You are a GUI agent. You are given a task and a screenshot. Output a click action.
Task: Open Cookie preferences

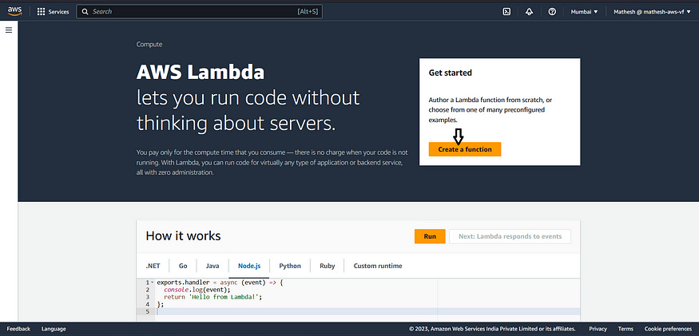coord(668,329)
